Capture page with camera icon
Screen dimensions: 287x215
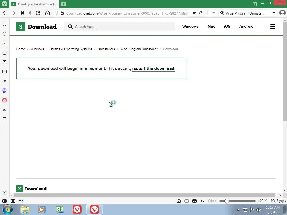coord(179,201)
